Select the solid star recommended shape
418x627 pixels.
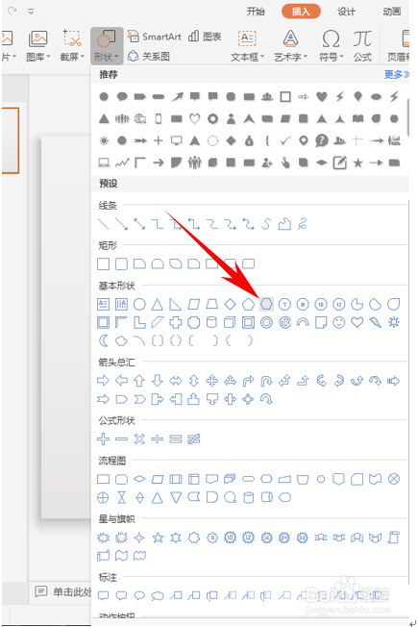click(x=358, y=163)
